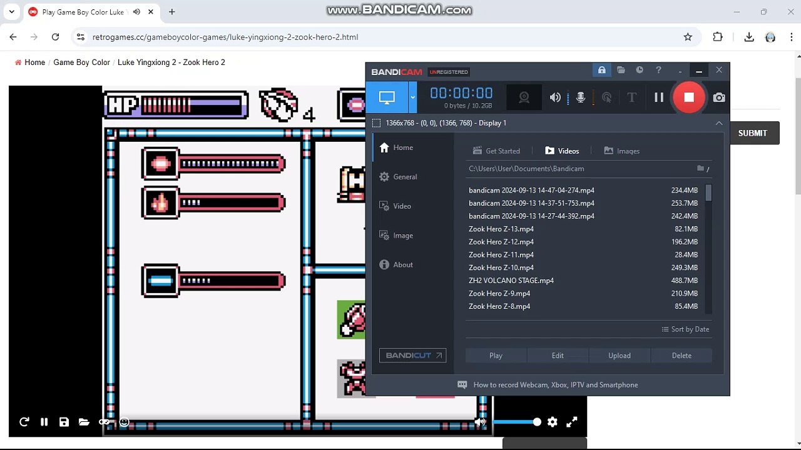Restart the game with emulator reload icon
Viewport: 801px width, 450px height.
pos(24,422)
